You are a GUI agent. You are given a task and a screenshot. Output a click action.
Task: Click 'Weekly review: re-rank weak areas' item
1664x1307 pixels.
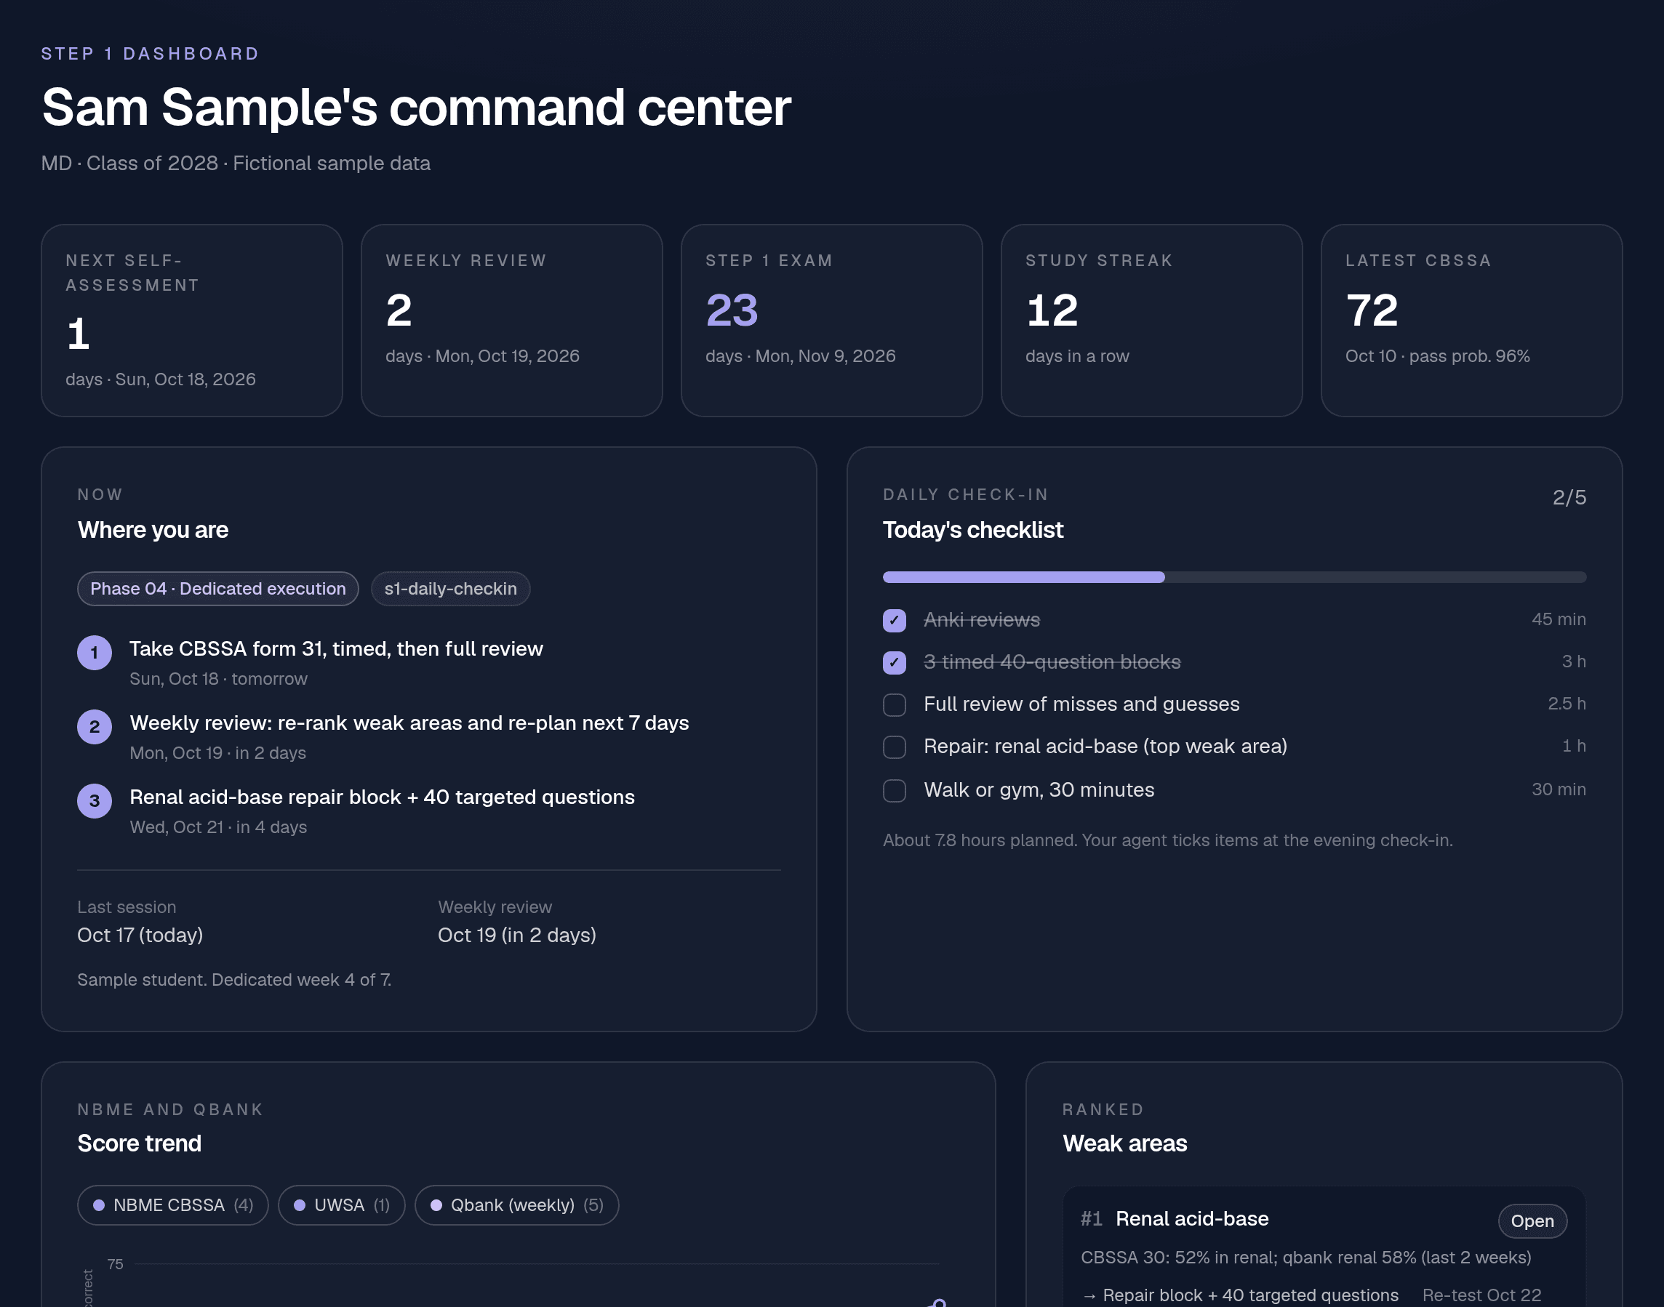click(409, 723)
